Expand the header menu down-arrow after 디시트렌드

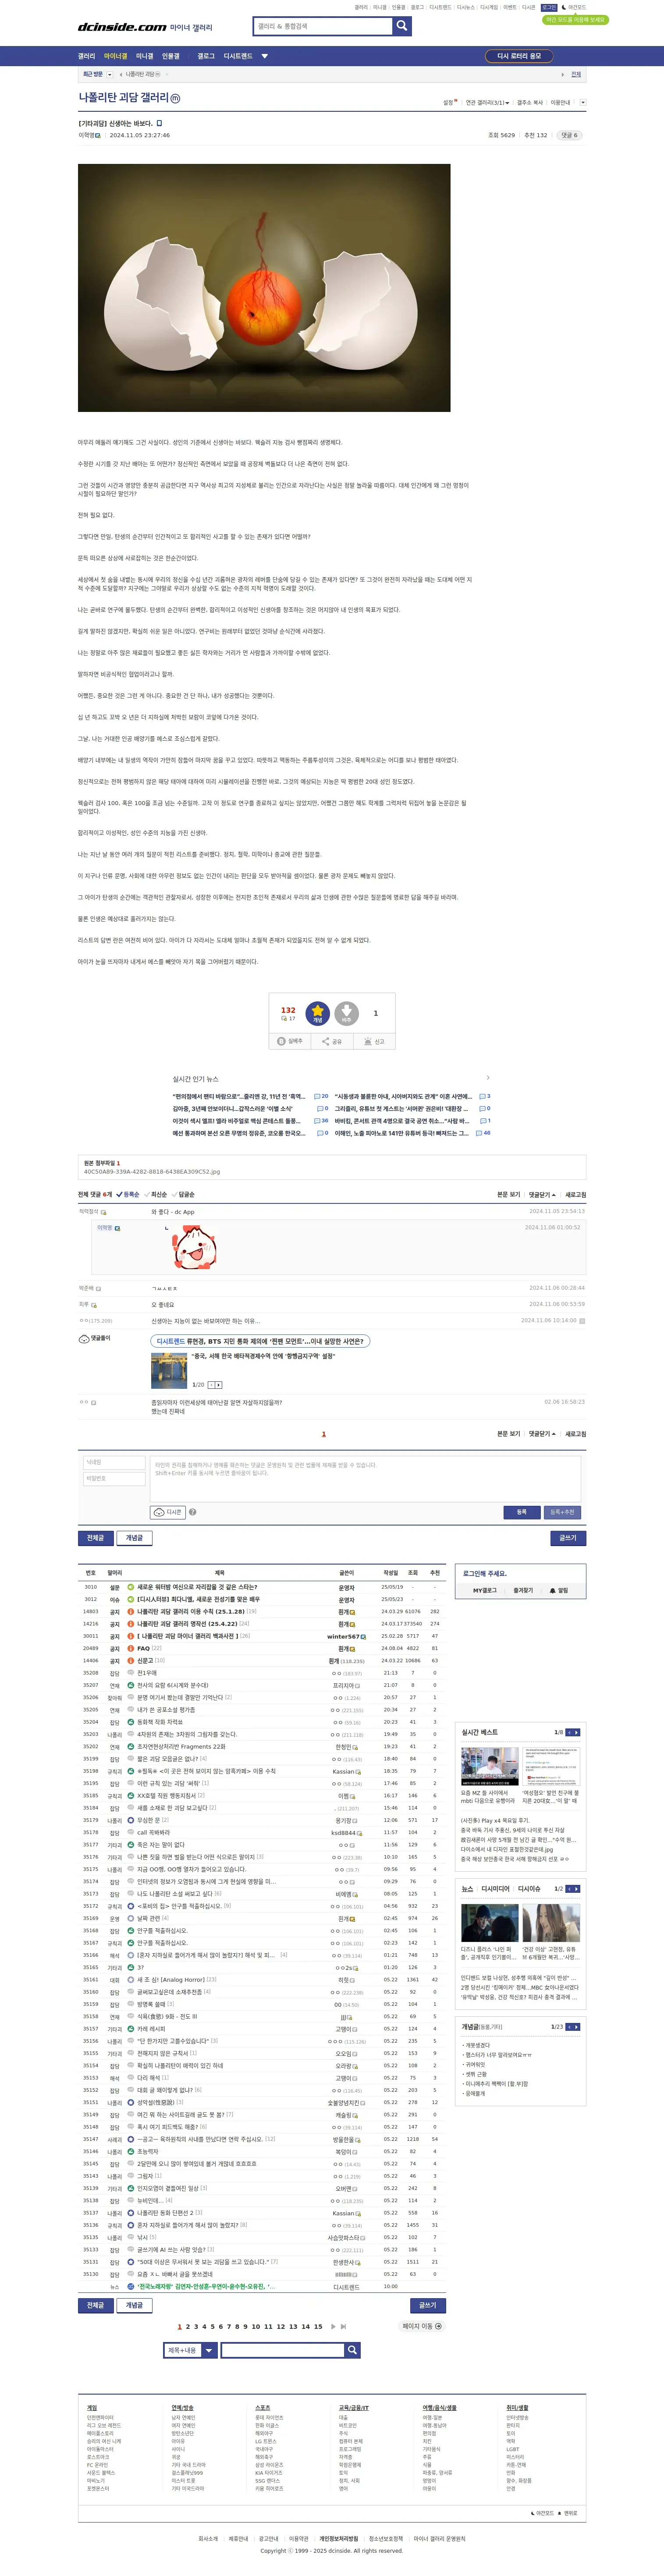point(265,56)
